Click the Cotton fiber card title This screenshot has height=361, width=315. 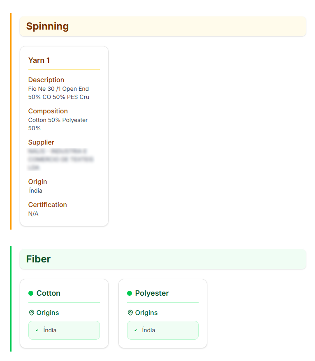pyautogui.click(x=49, y=293)
